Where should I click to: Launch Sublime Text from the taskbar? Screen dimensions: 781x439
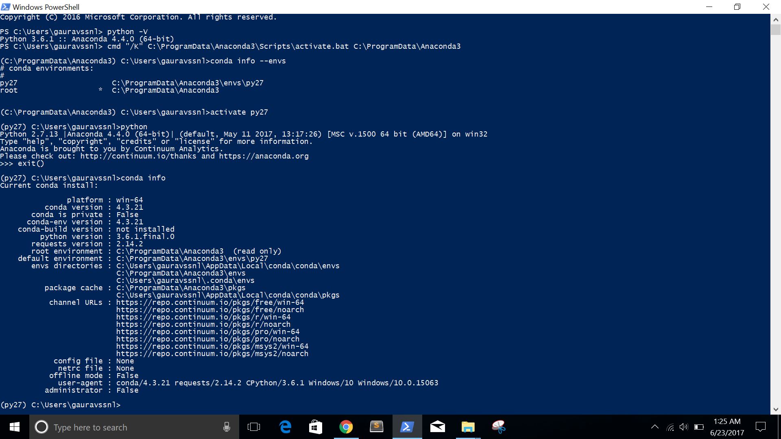pos(377,427)
